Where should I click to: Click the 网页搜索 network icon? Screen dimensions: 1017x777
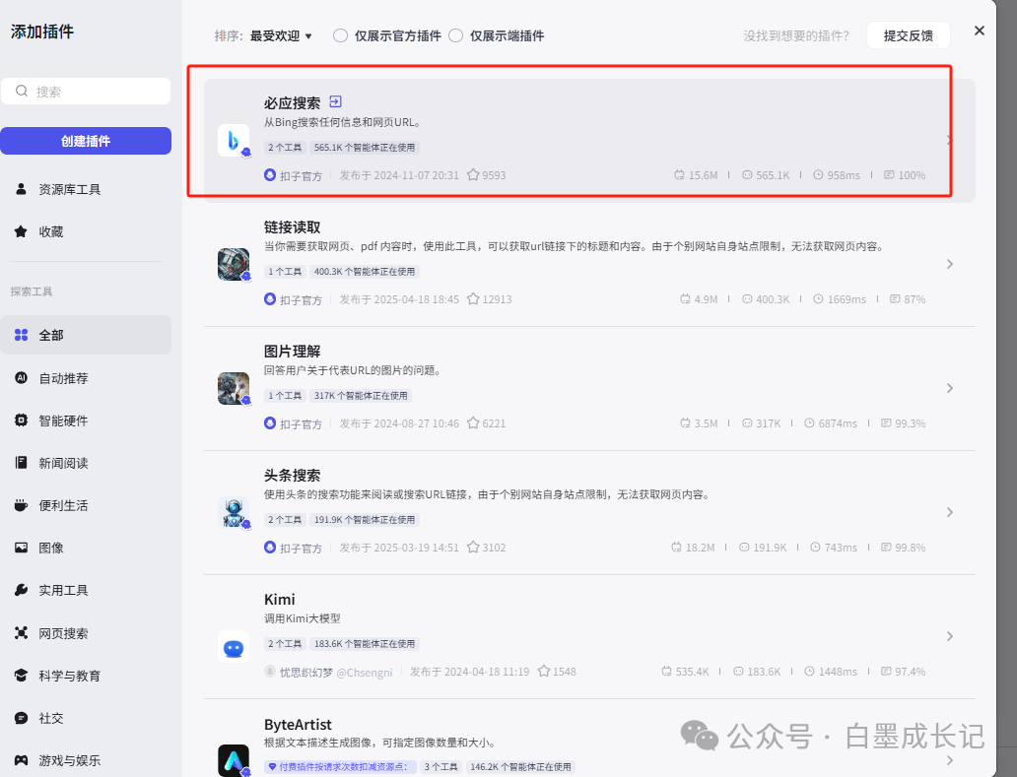click(x=21, y=633)
